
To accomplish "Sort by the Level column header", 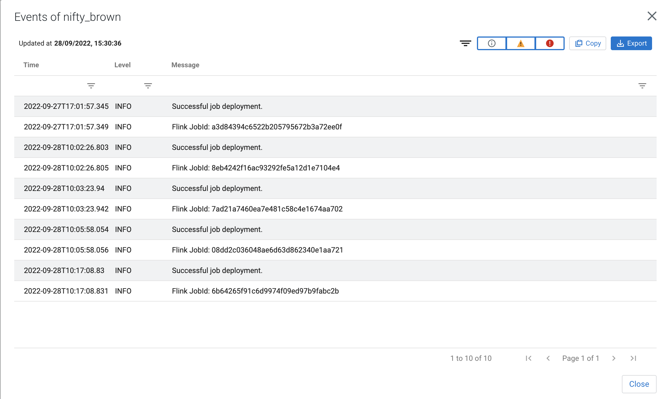I will pyautogui.click(x=122, y=65).
